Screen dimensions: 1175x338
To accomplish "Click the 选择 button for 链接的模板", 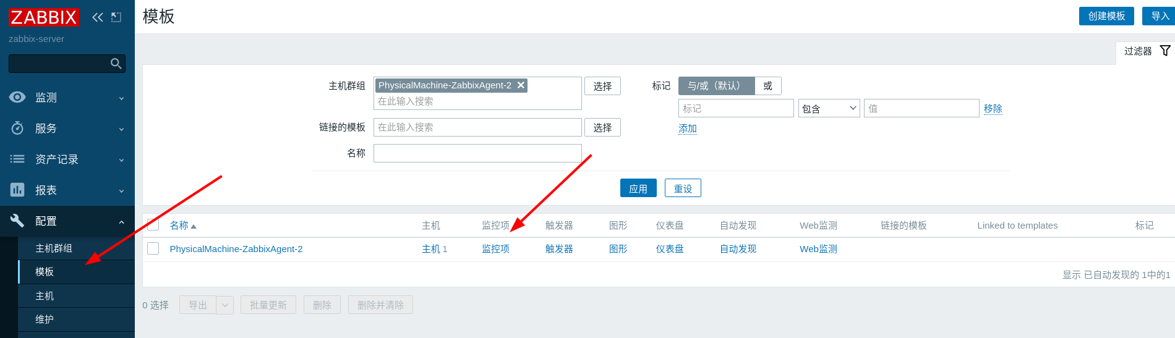I will point(602,127).
